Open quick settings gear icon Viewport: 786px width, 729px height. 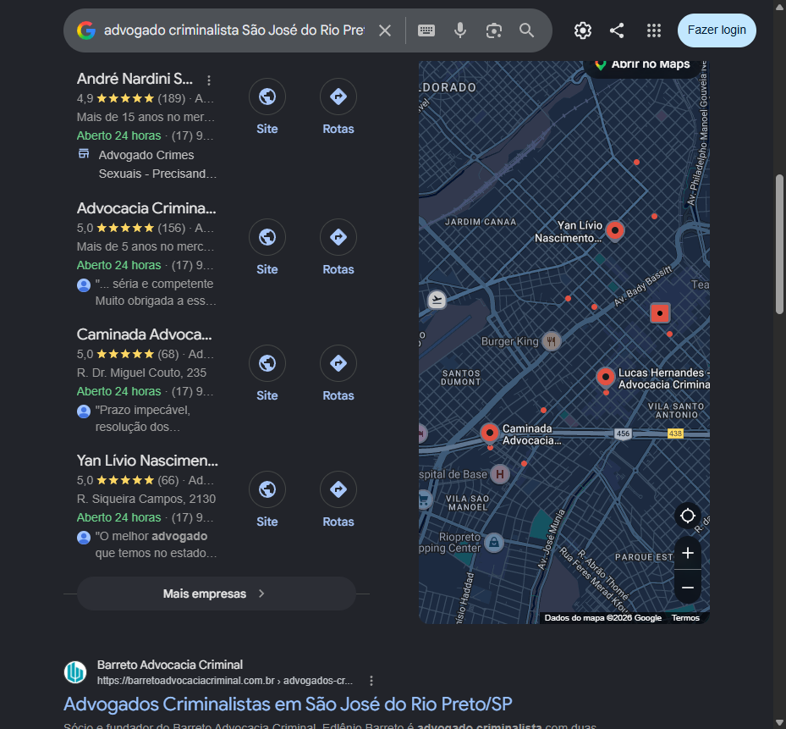[x=582, y=30]
